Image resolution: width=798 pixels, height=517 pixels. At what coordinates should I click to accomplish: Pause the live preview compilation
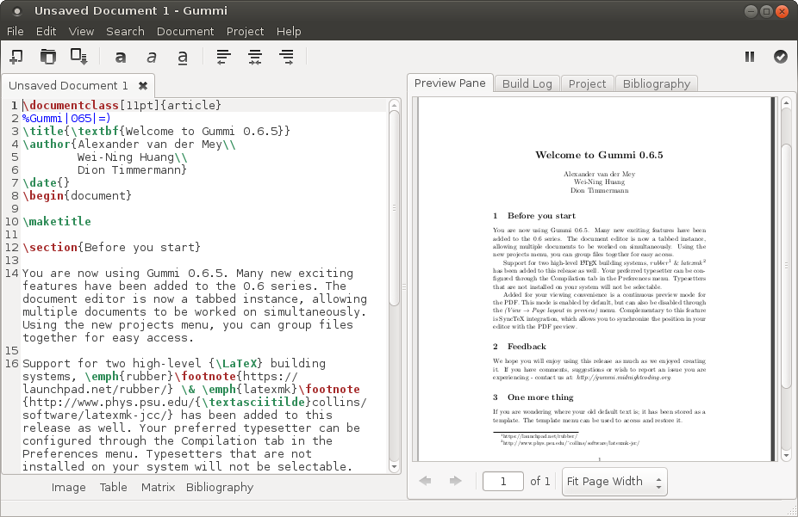(750, 57)
